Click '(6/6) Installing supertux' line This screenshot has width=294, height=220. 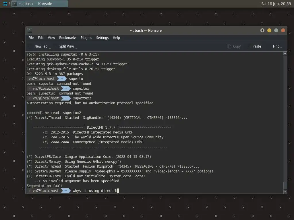[x=63, y=54]
